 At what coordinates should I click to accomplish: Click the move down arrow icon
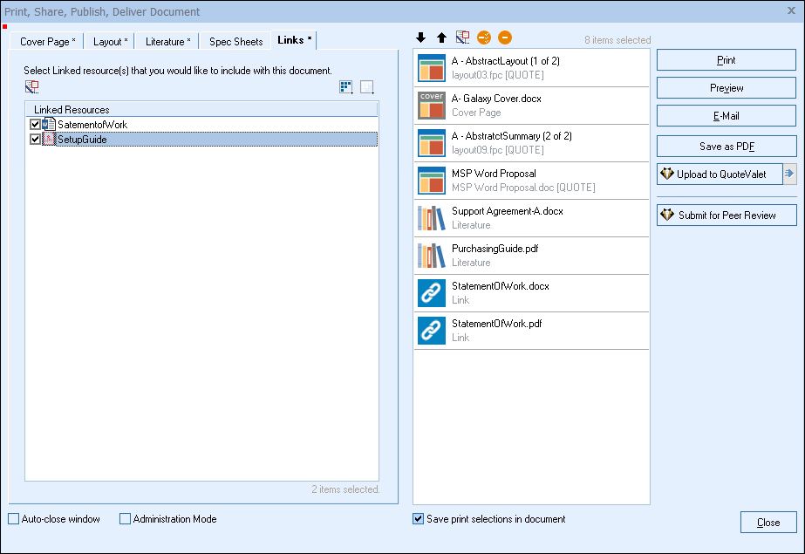420,38
